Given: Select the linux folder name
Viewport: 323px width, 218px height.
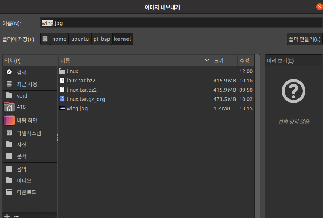Looking at the screenshot, I should (73, 71).
